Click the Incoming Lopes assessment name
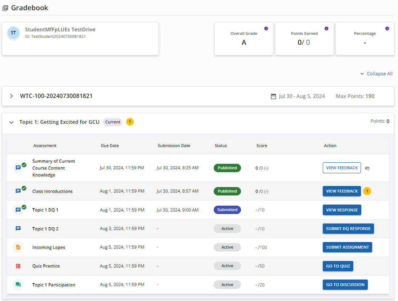The height and width of the screenshot is (301, 398). point(48,247)
